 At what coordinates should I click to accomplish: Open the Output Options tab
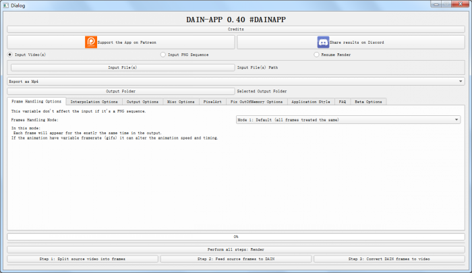pos(142,102)
